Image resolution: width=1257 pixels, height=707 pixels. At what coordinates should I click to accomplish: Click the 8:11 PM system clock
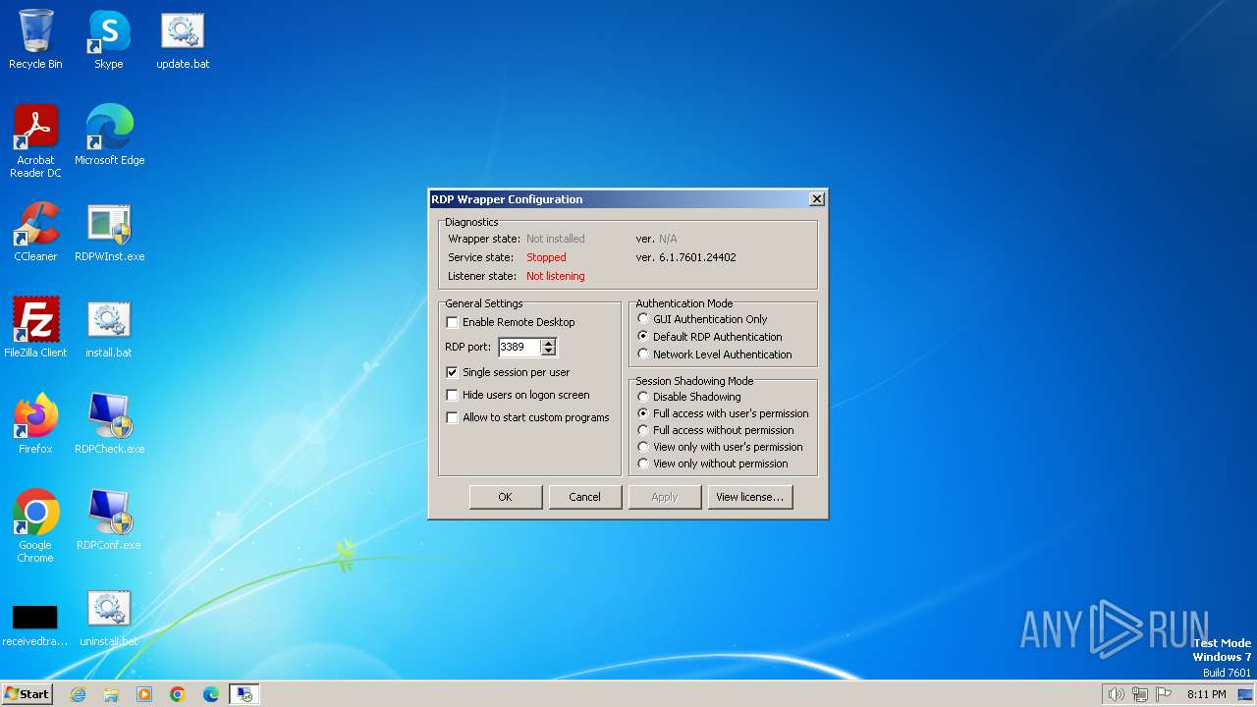coord(1206,694)
